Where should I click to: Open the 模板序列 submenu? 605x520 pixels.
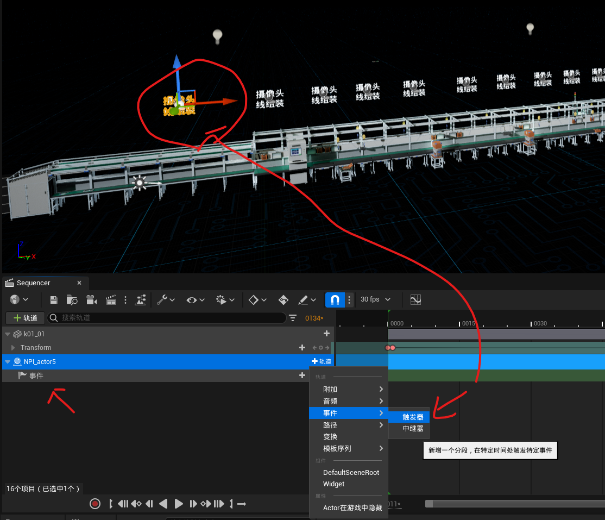pyautogui.click(x=349, y=449)
